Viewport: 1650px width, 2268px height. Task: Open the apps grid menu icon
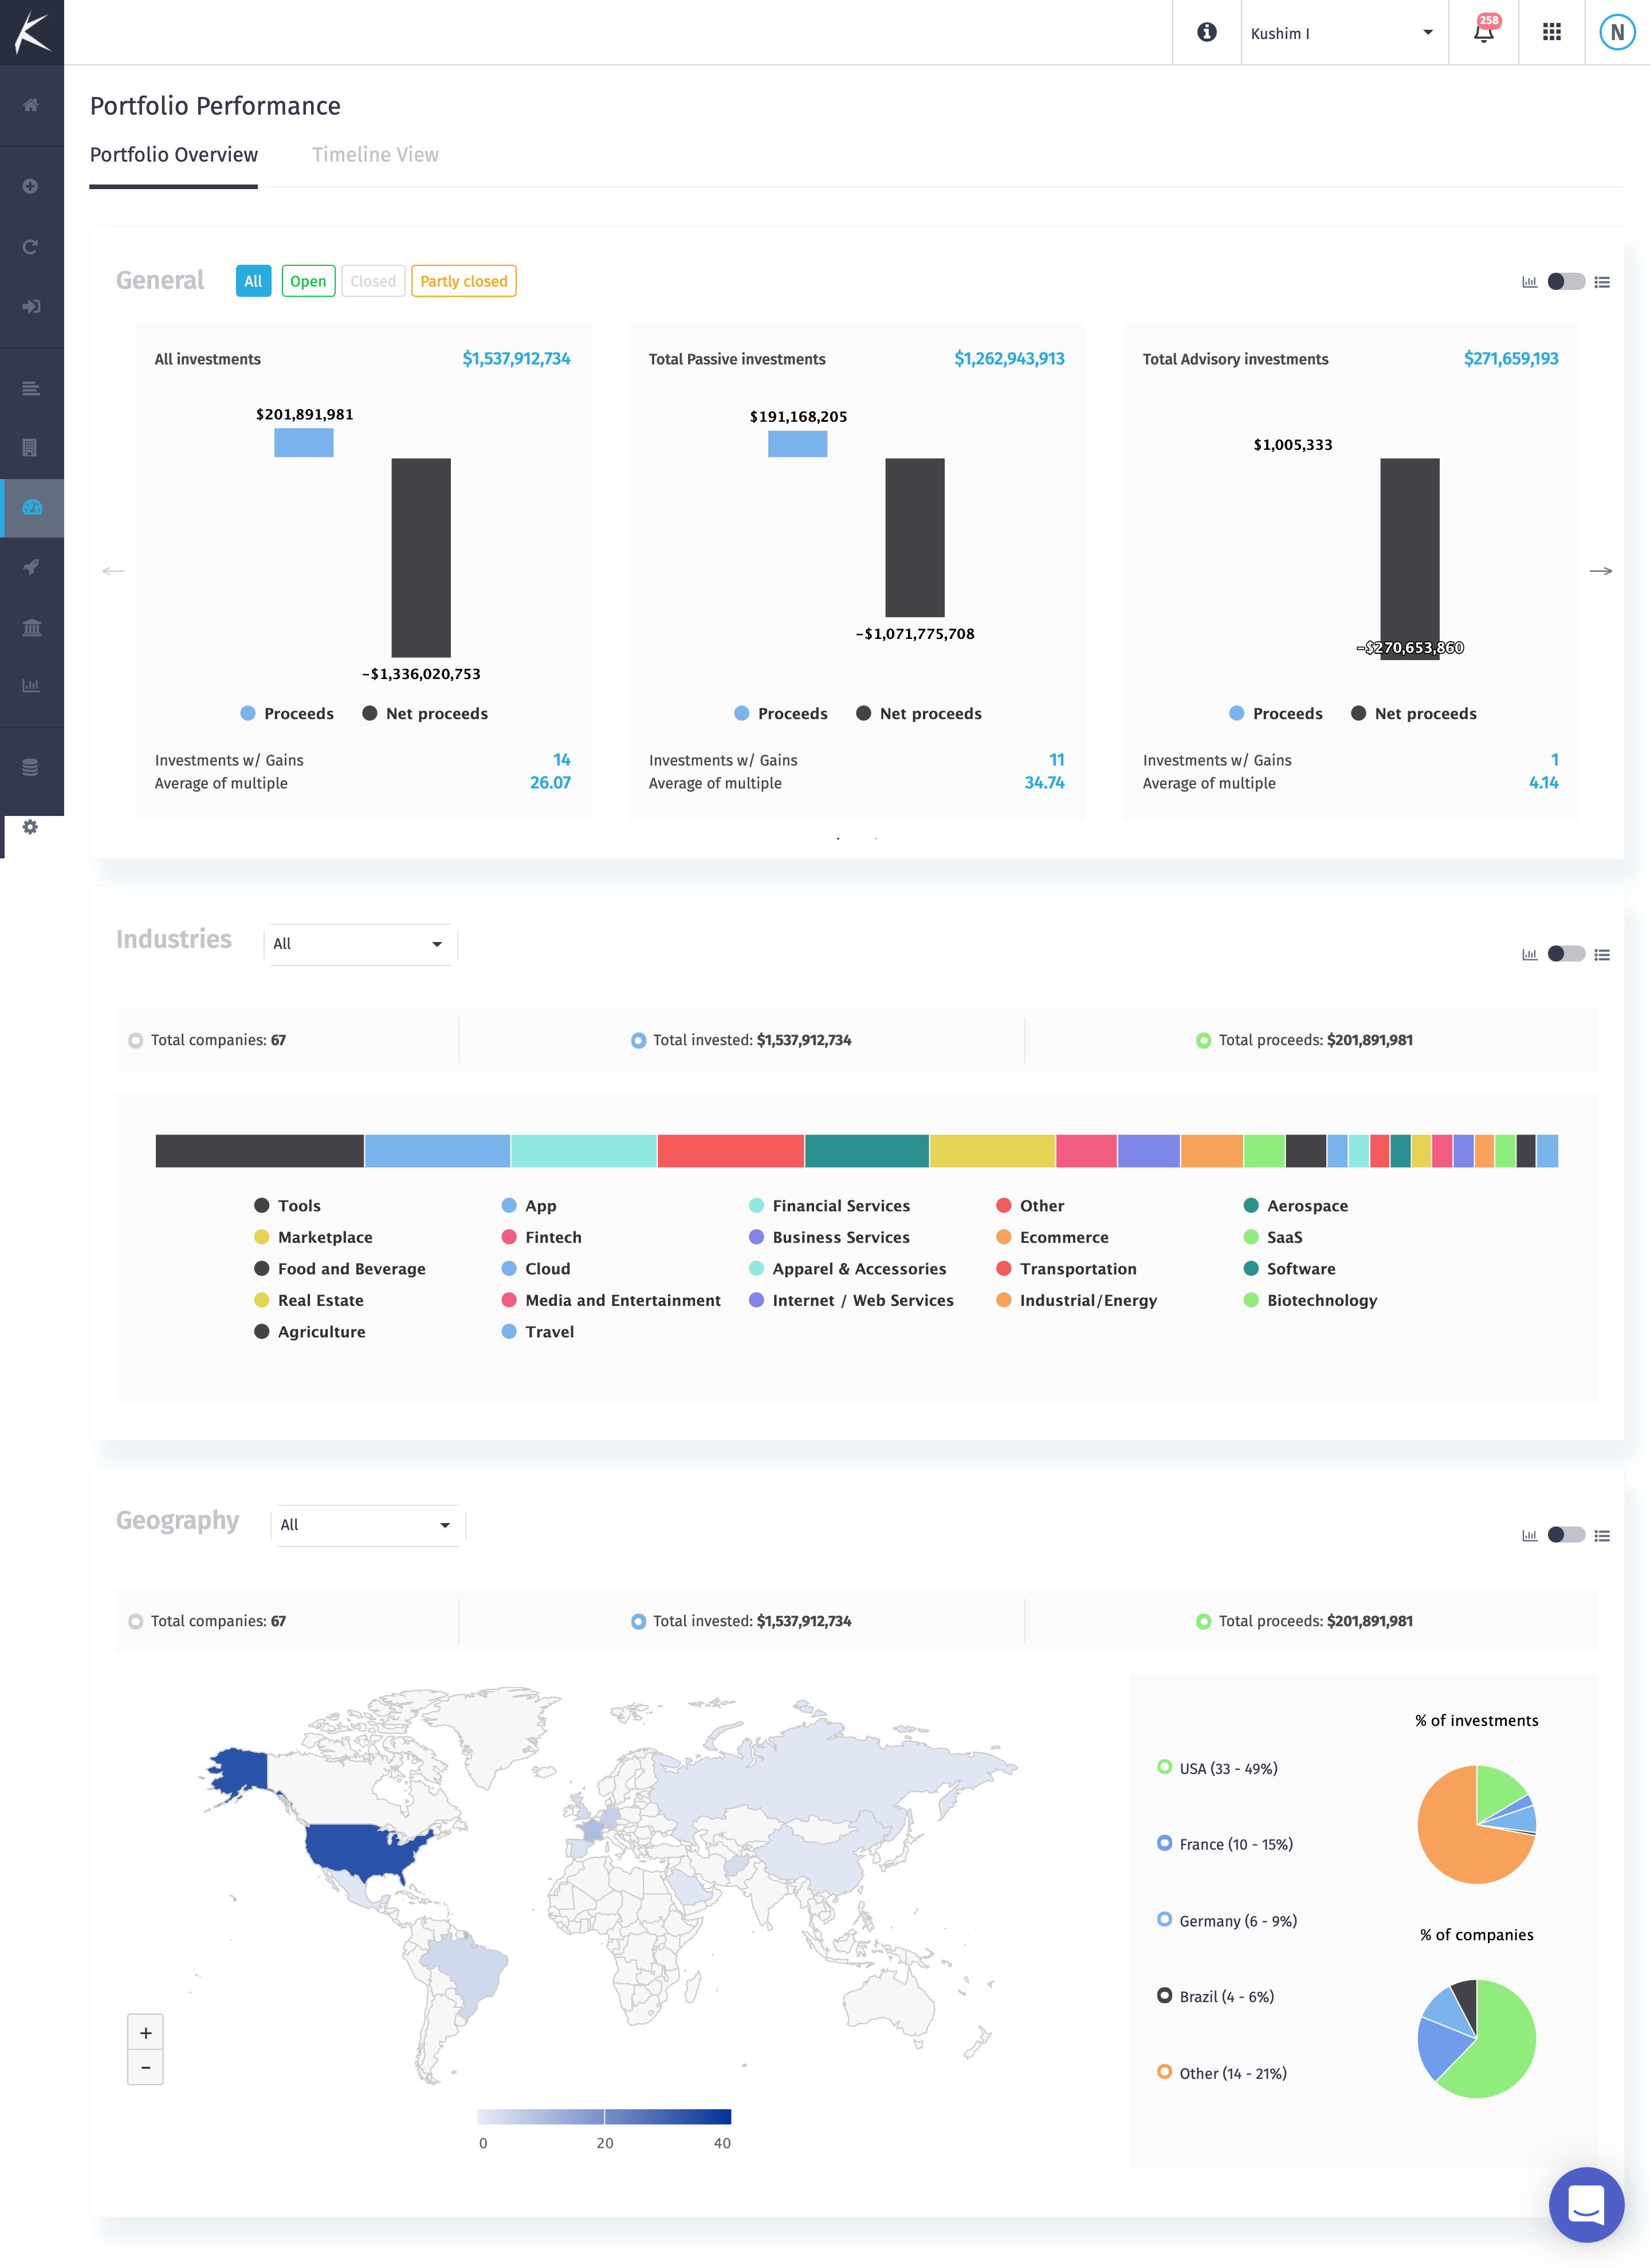point(1551,32)
